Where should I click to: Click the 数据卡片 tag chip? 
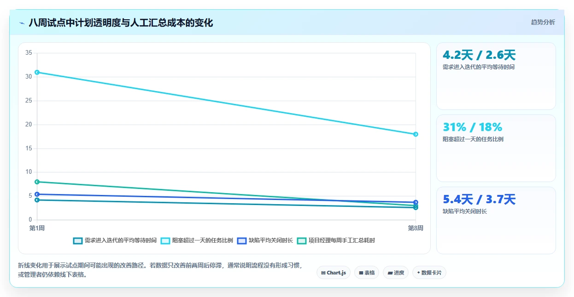pos(429,273)
